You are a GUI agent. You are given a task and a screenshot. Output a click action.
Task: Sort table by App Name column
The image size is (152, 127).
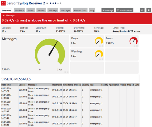click(114, 85)
